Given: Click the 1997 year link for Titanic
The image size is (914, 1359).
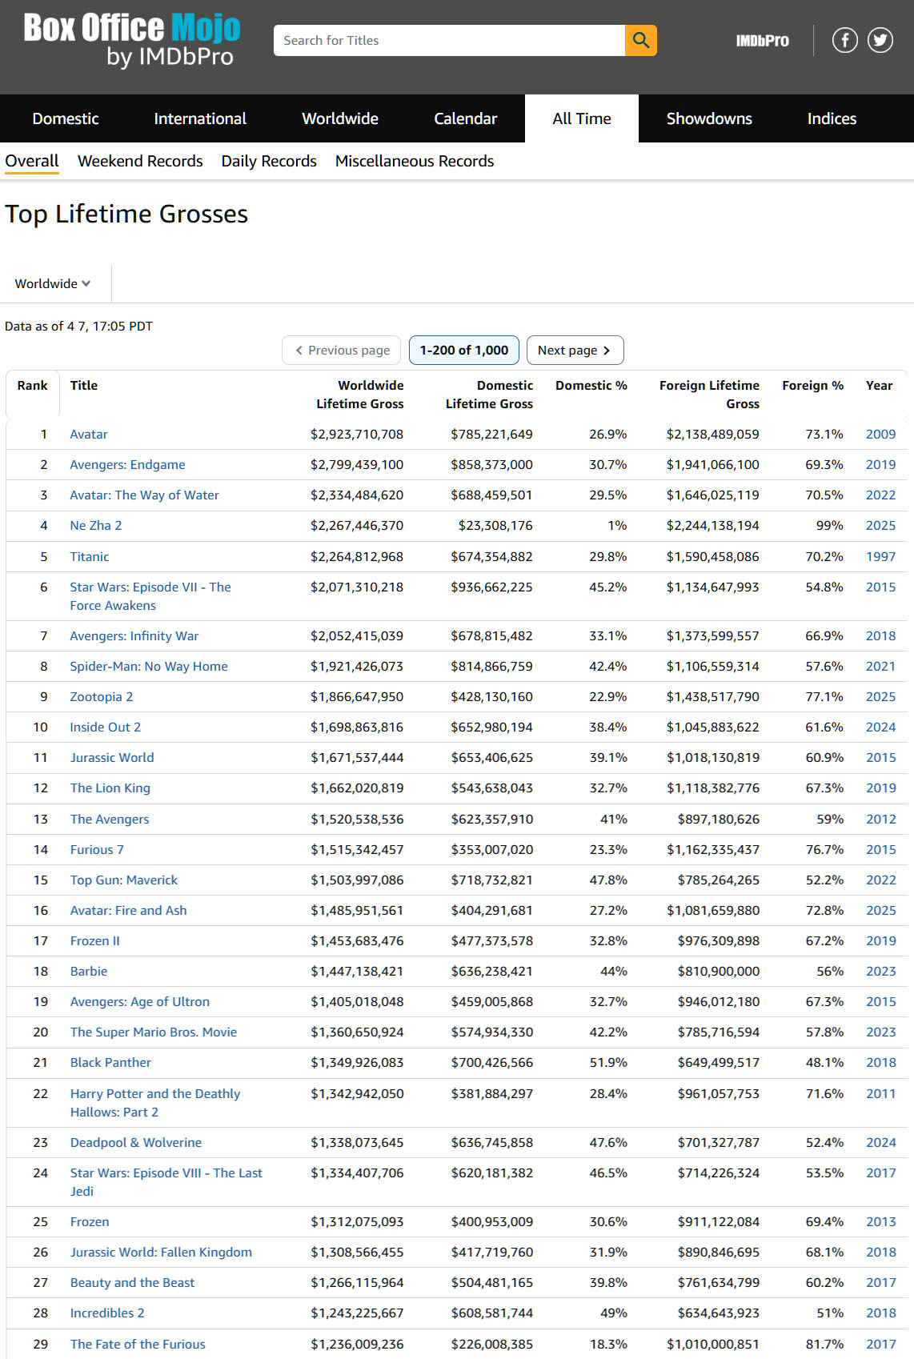Looking at the screenshot, I should pos(880,556).
